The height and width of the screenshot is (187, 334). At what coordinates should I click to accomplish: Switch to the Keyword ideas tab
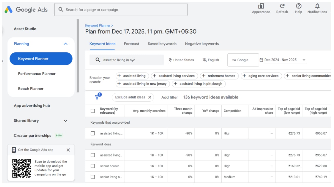[102, 44]
